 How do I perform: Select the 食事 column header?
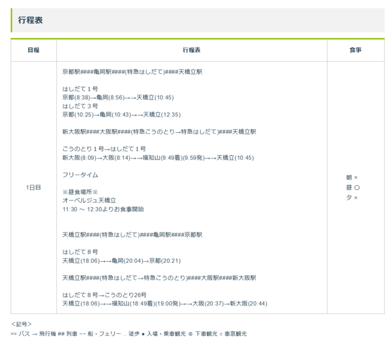pos(355,50)
